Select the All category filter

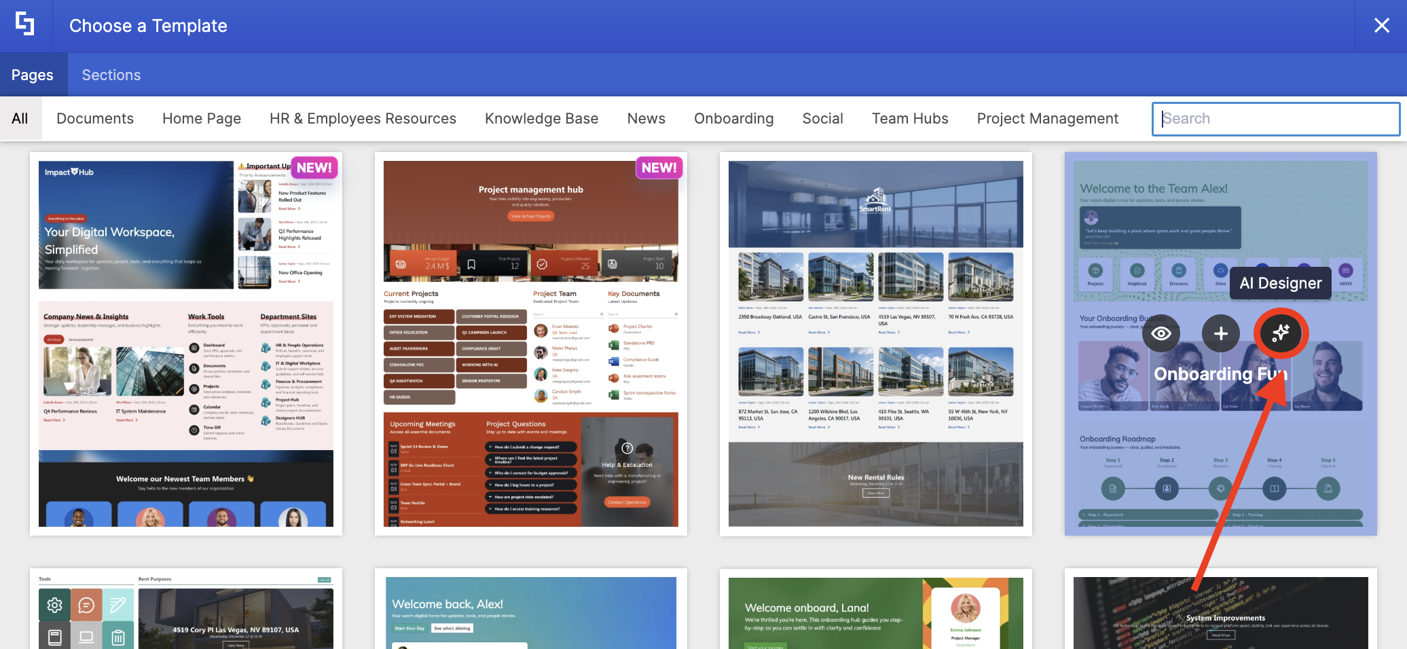pos(20,119)
